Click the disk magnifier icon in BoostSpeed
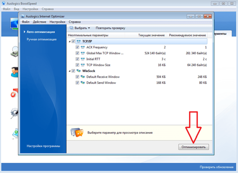The image size is (238, 173). coord(15,52)
